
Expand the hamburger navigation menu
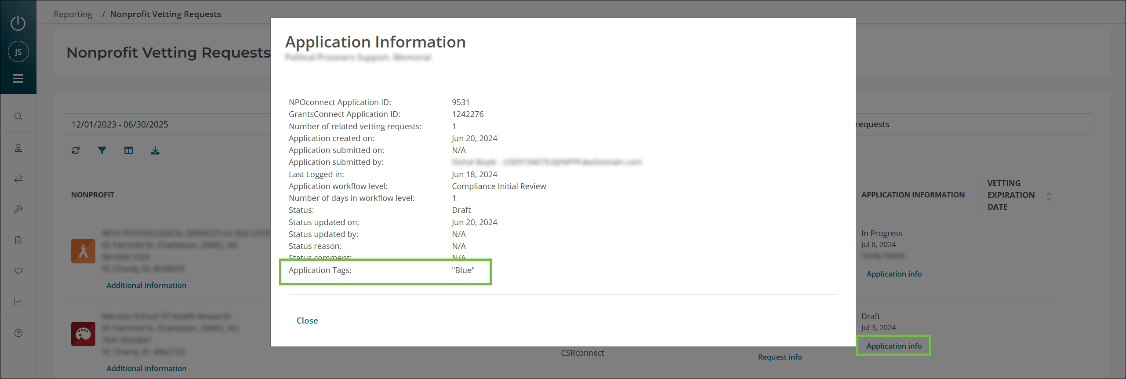click(x=18, y=79)
